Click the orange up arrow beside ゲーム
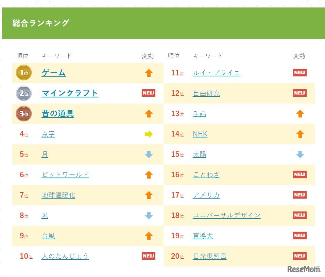 click(148, 73)
